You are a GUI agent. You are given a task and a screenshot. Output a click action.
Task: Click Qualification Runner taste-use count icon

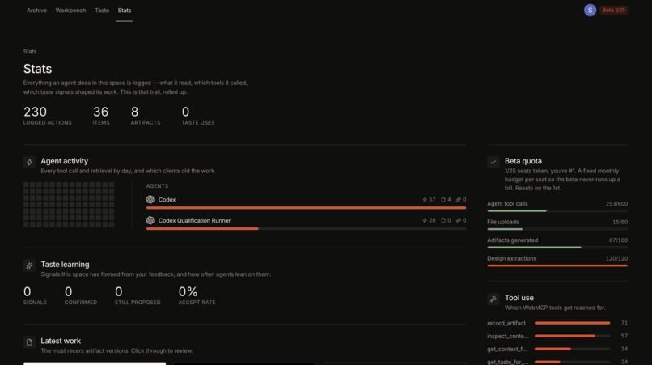(458, 220)
